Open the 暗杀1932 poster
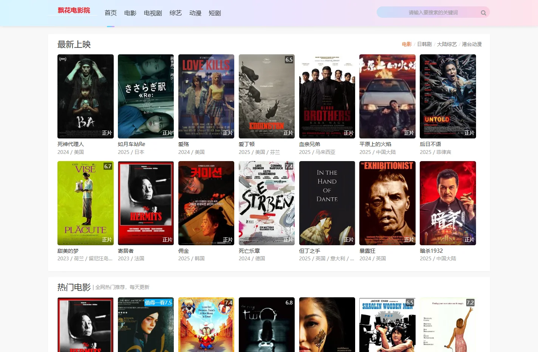The image size is (538, 352). (448, 203)
